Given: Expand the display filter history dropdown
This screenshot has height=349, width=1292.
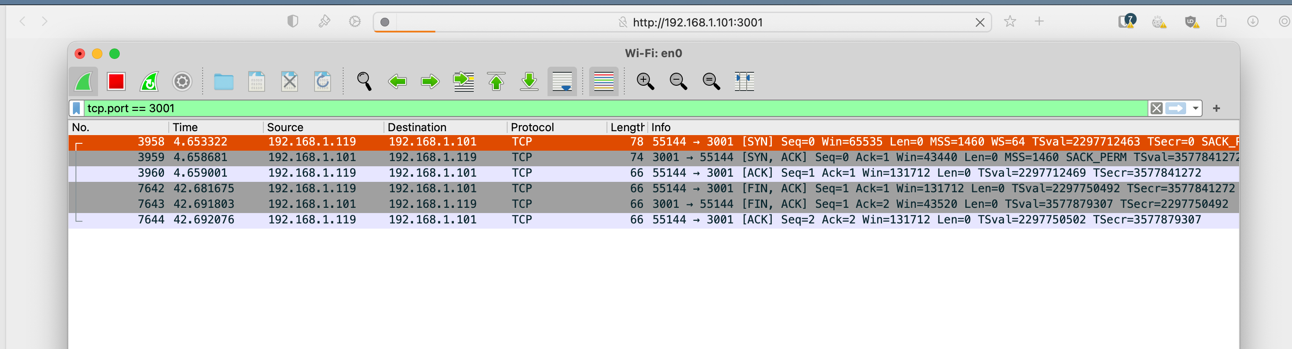Looking at the screenshot, I should click(x=1195, y=108).
